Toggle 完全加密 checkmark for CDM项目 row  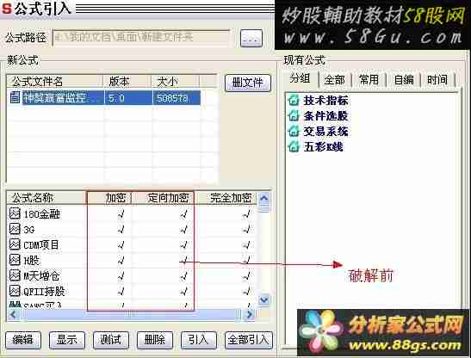tap(246, 245)
